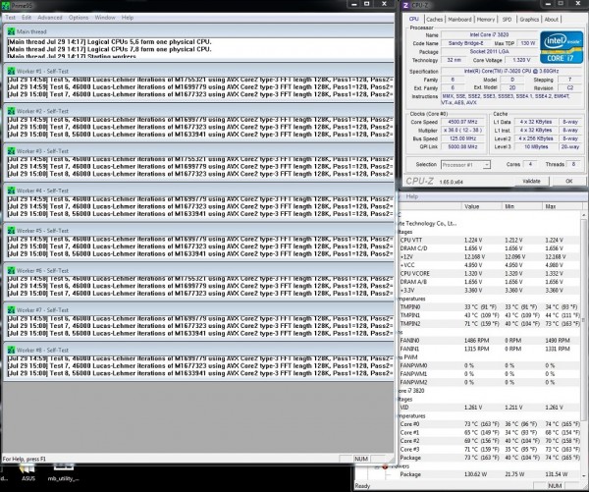
Task: Switch to SPD tab in CPU-Z
Action: tap(507, 20)
